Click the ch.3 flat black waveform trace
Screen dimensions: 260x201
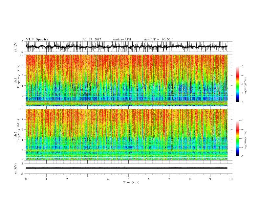pos(126,168)
